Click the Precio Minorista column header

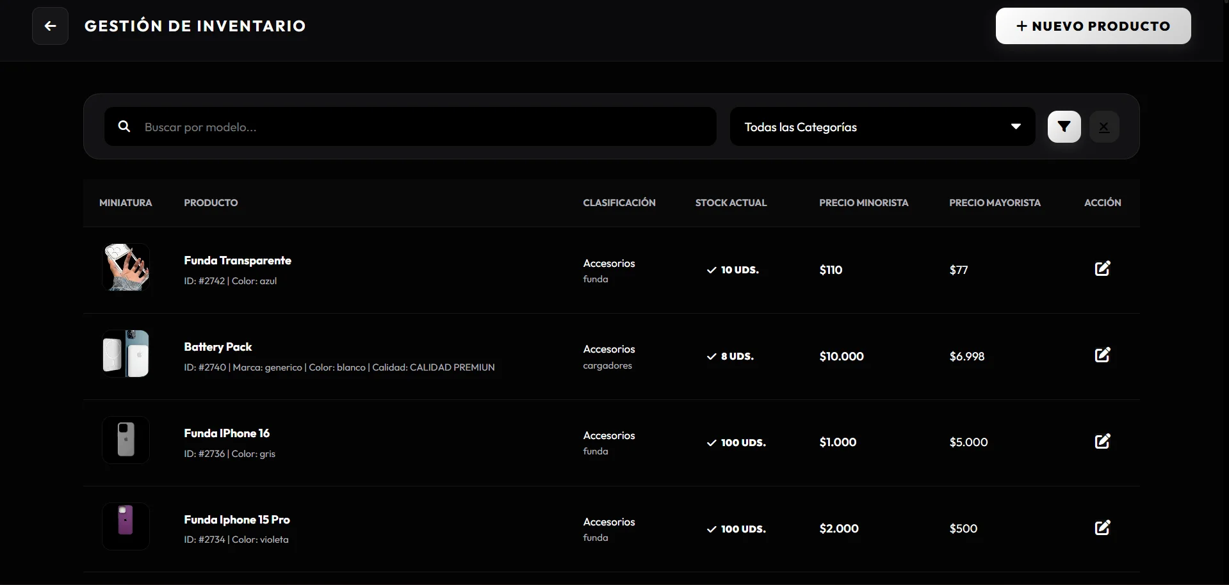(864, 203)
